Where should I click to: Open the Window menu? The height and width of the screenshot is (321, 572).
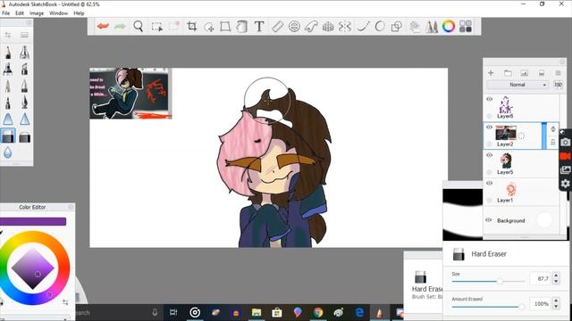[x=58, y=13]
